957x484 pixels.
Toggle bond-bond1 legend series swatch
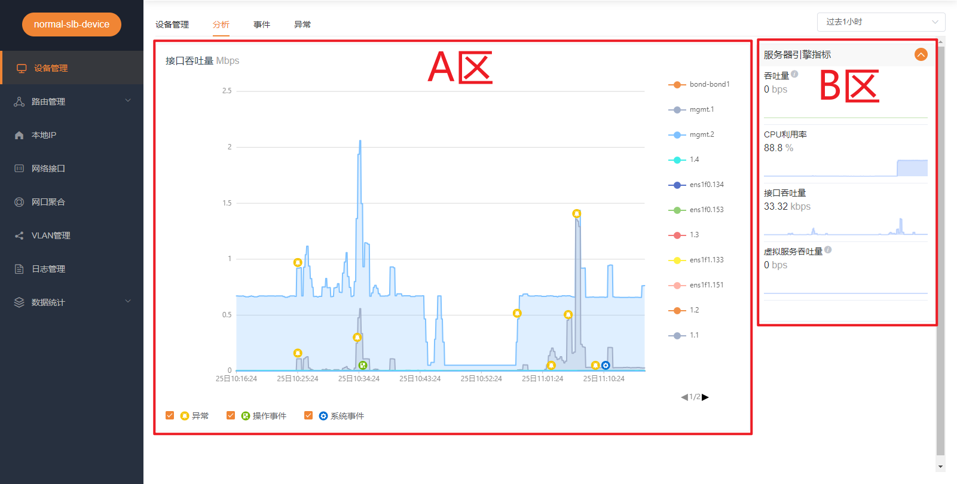677,84
